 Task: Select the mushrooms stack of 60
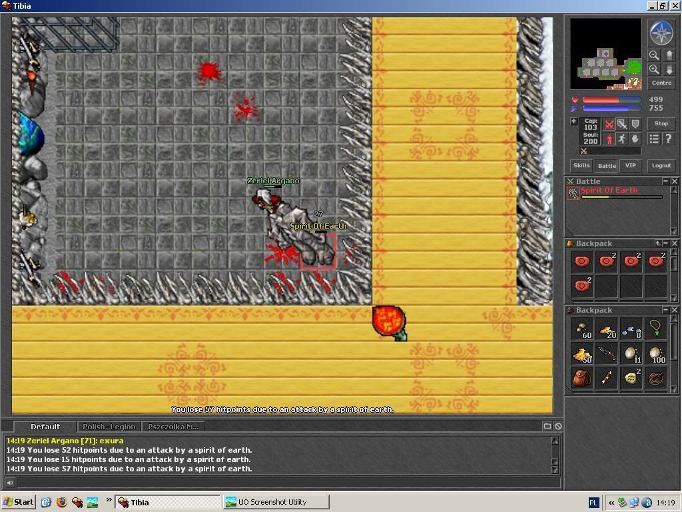(x=581, y=329)
